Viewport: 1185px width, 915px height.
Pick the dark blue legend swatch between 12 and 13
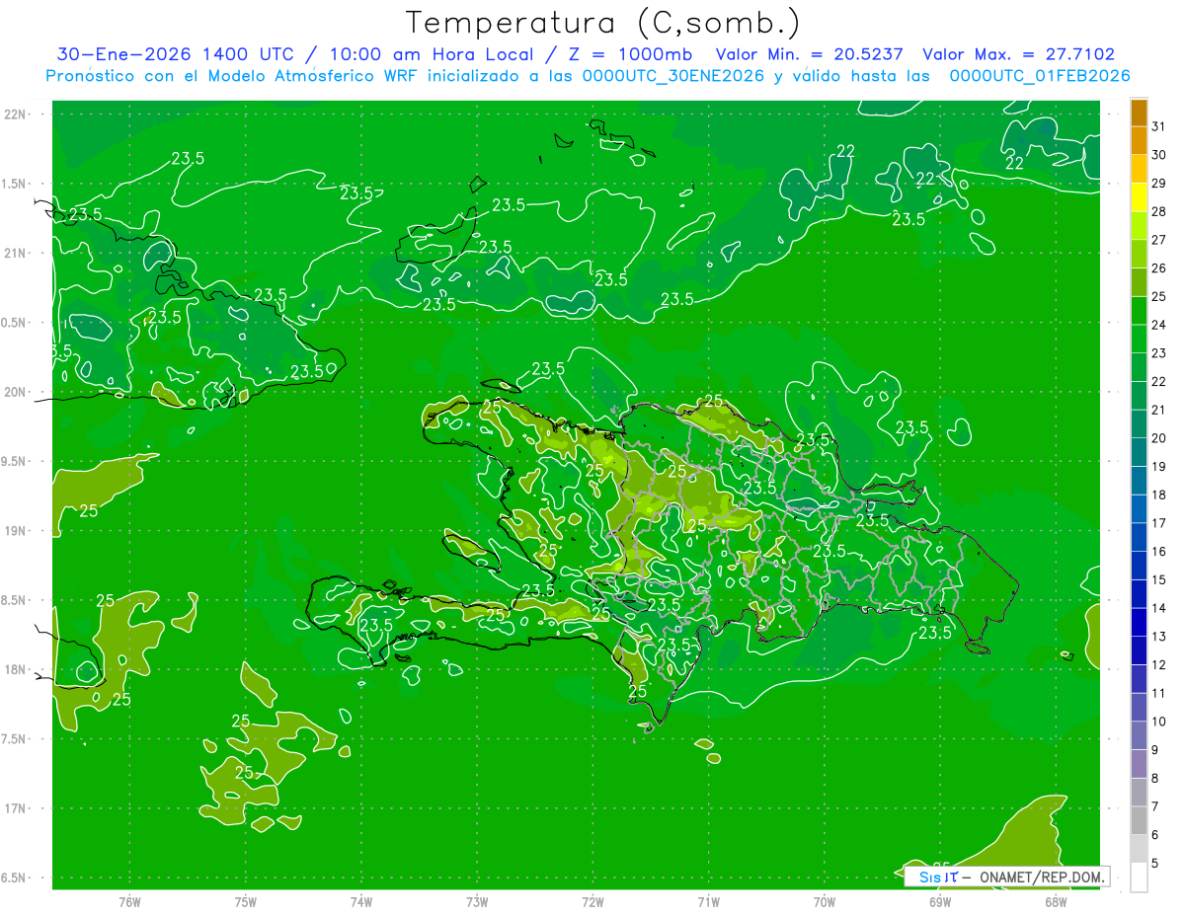point(1139,650)
